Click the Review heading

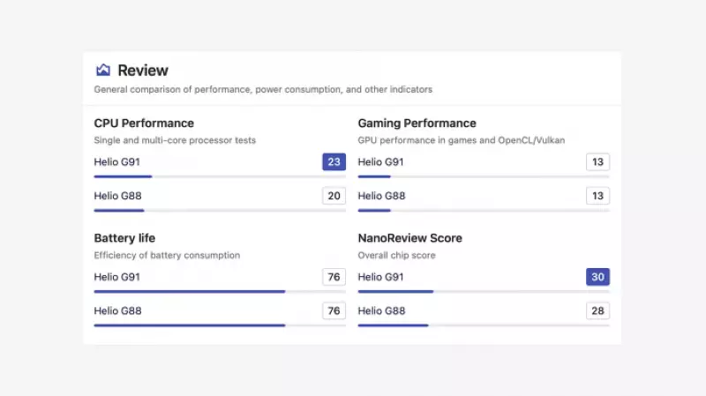(x=143, y=71)
